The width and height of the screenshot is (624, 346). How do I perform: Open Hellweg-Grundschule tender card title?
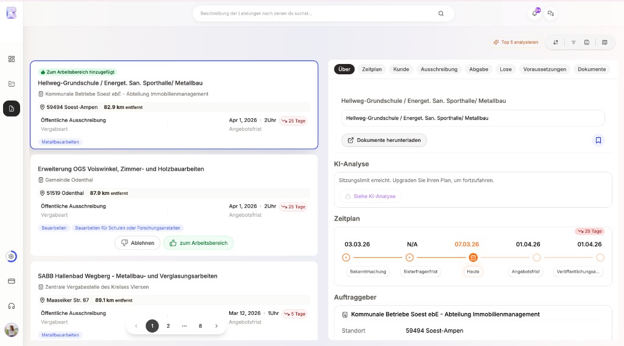click(x=120, y=83)
